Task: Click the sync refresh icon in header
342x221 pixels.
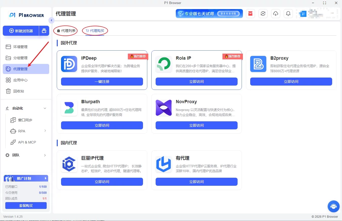Action: point(263,14)
